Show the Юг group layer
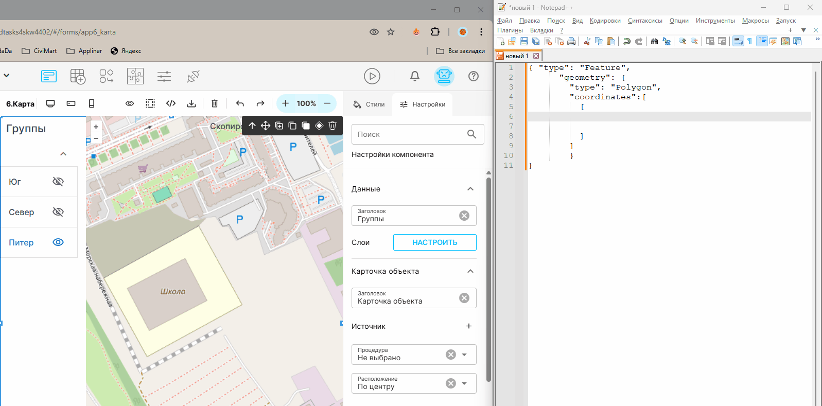 58,182
